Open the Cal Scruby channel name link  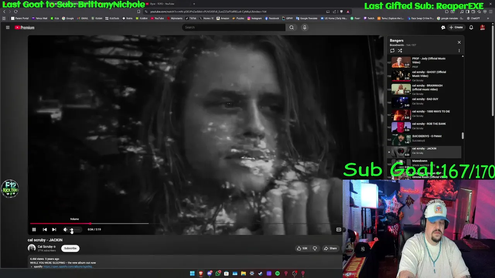45,247
